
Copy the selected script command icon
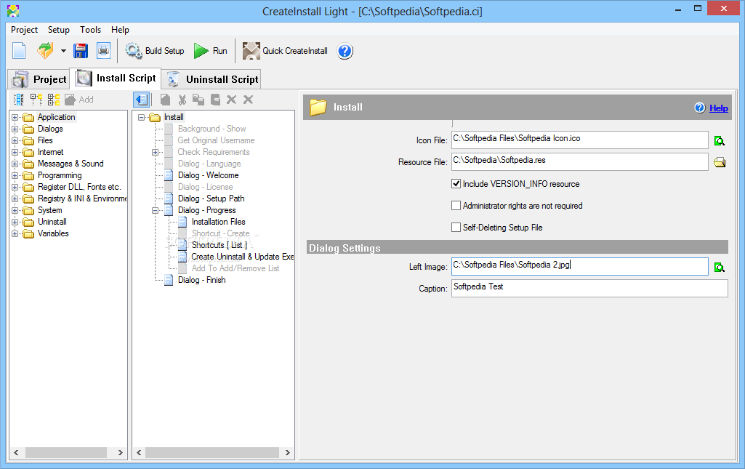tap(198, 100)
